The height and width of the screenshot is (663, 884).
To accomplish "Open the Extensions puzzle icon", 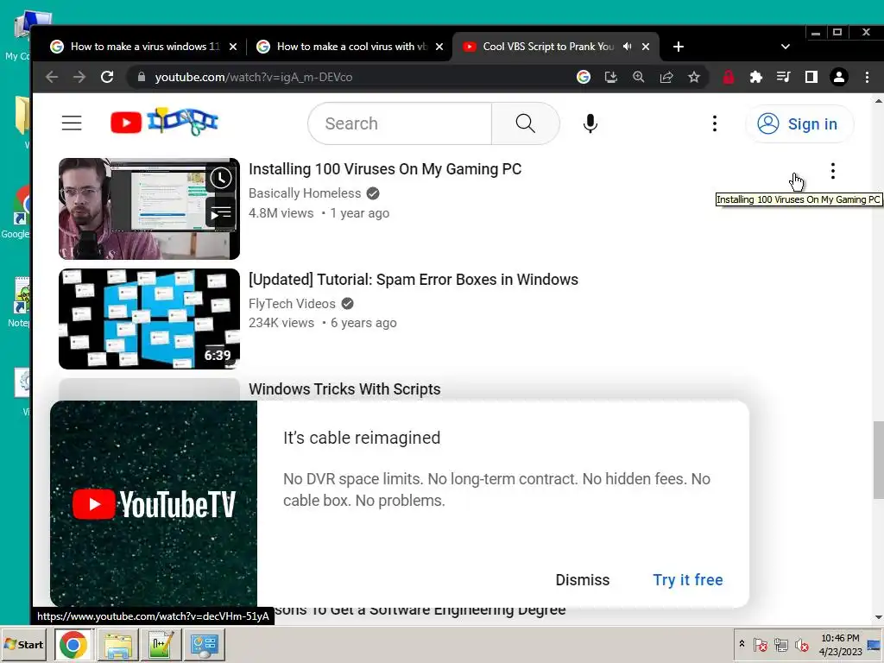I will pos(756,77).
